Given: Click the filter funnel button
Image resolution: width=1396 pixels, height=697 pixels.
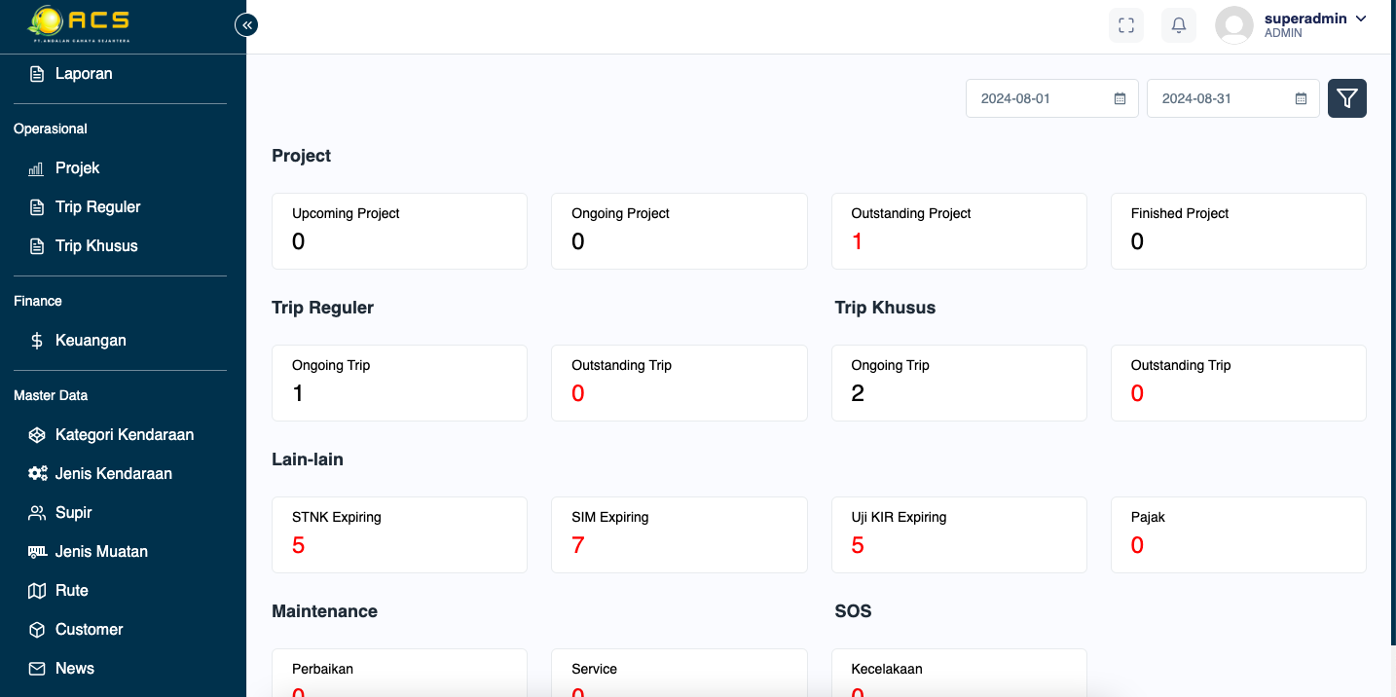Looking at the screenshot, I should pos(1346,98).
